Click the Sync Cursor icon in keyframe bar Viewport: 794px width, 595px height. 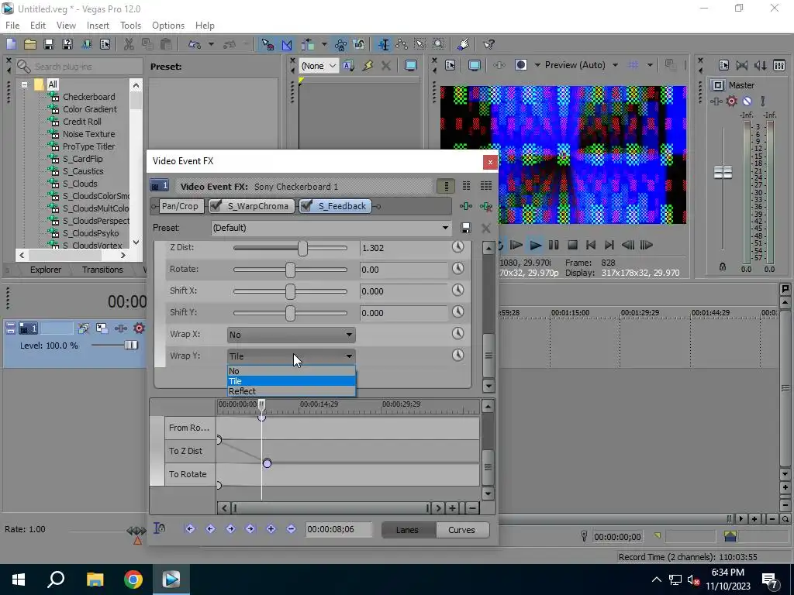click(x=160, y=528)
